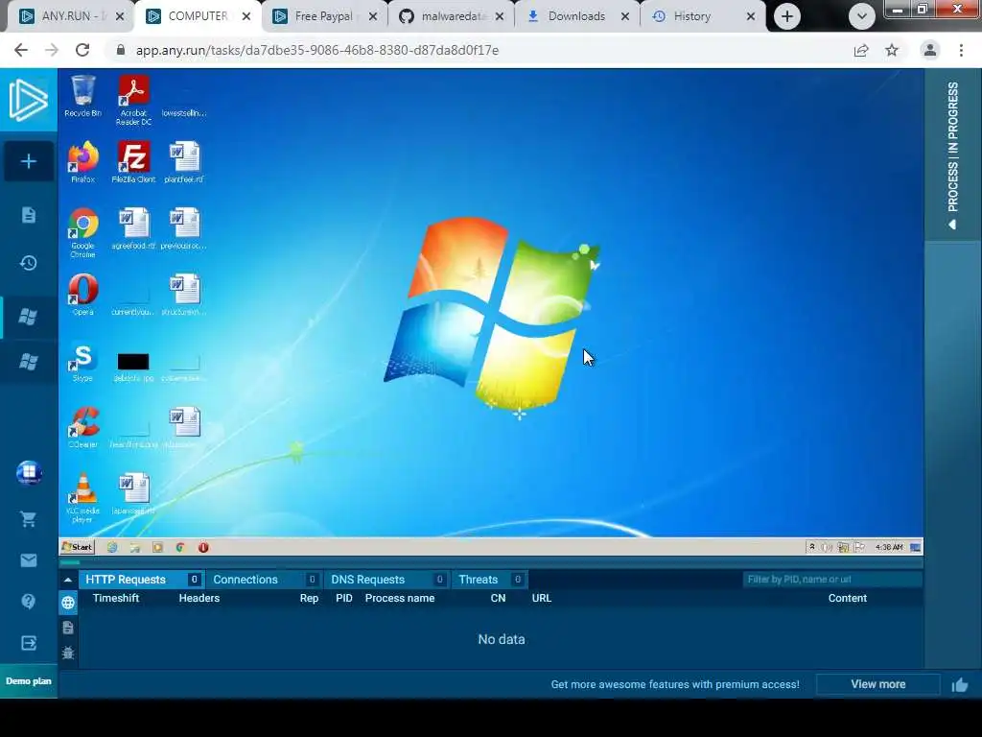Open a new browser tab with the plus button
982x737 pixels.
[x=787, y=16]
